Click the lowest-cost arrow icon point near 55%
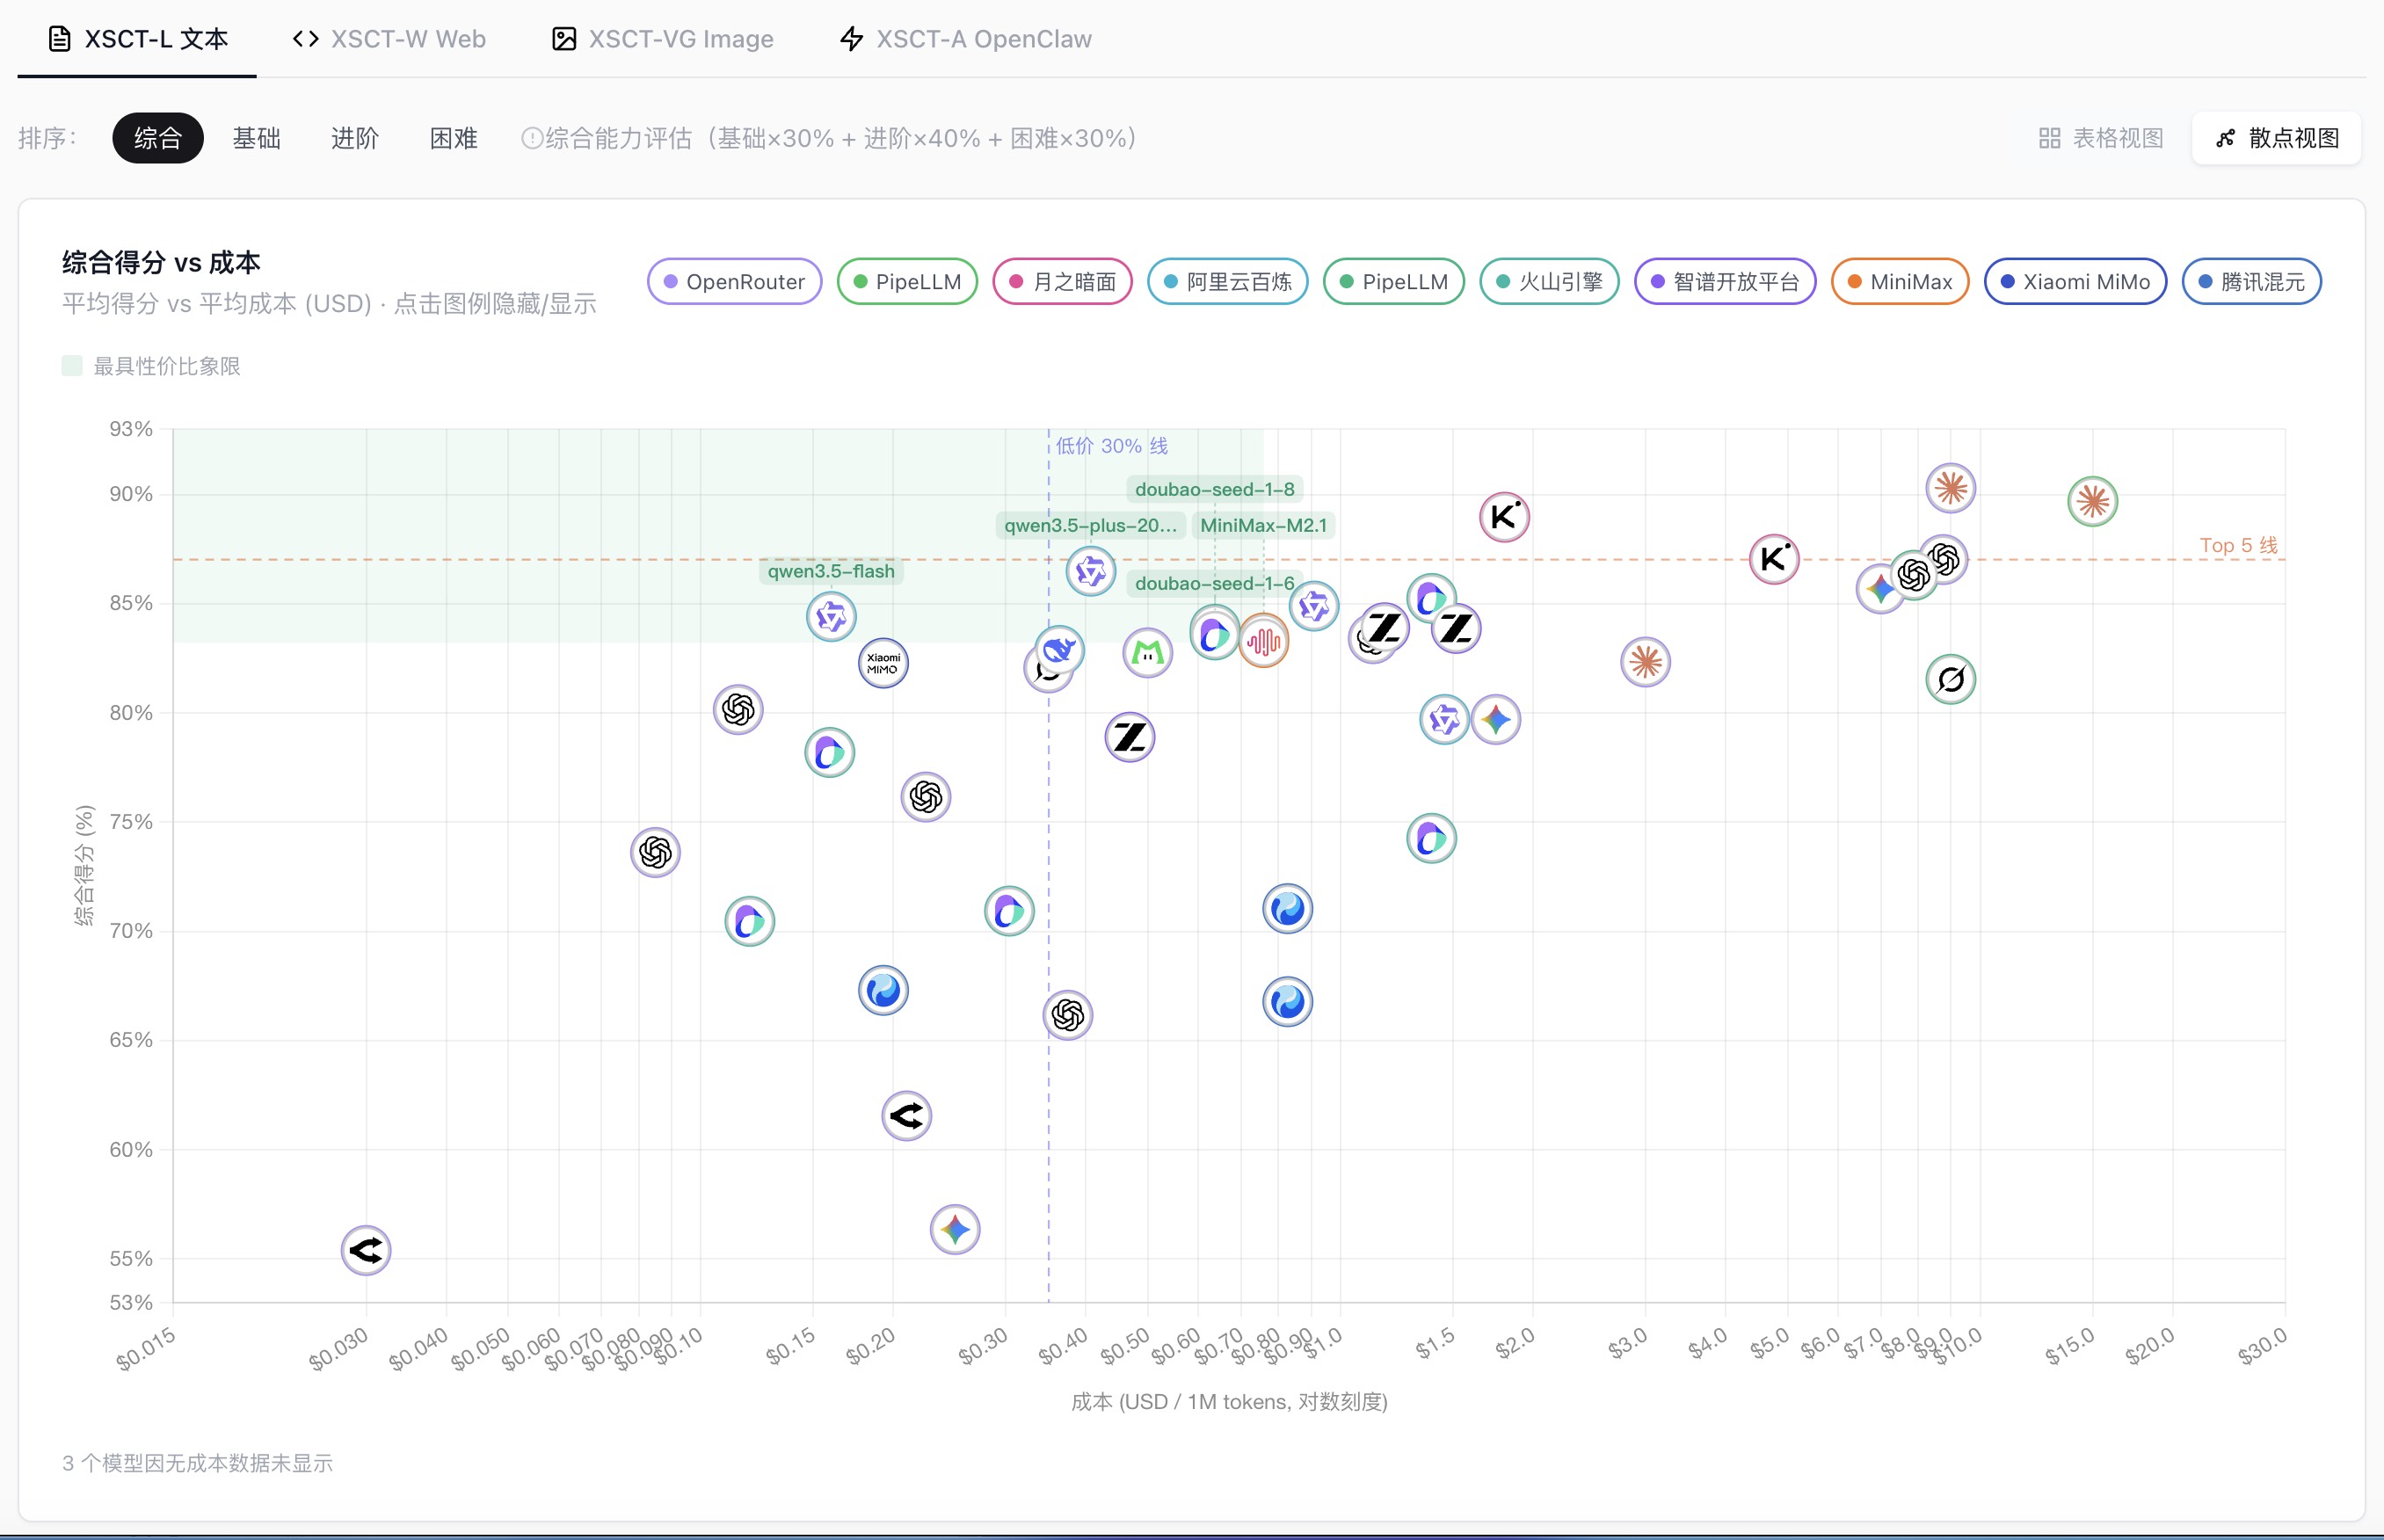This screenshot has height=1540, width=2384. click(366, 1250)
